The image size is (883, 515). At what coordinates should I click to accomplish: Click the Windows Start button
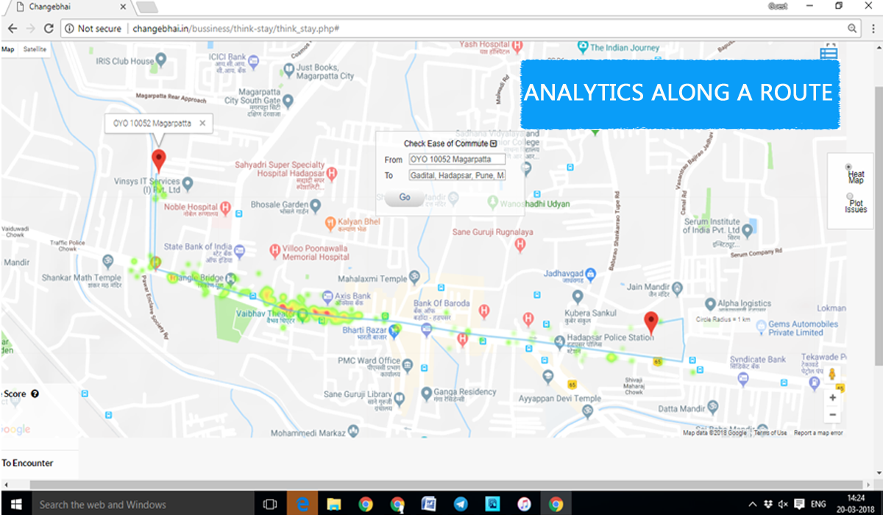[x=15, y=504]
